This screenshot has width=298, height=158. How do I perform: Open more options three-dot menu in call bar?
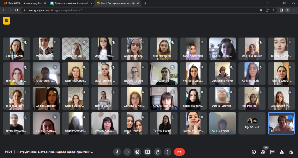(x=167, y=152)
